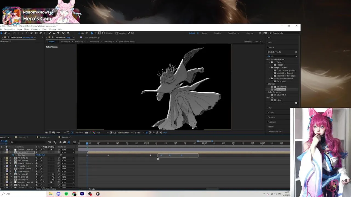Click the composition mini-flowchart icon in timeline

50,142
